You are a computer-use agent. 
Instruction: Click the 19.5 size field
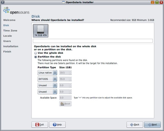point(64,73)
